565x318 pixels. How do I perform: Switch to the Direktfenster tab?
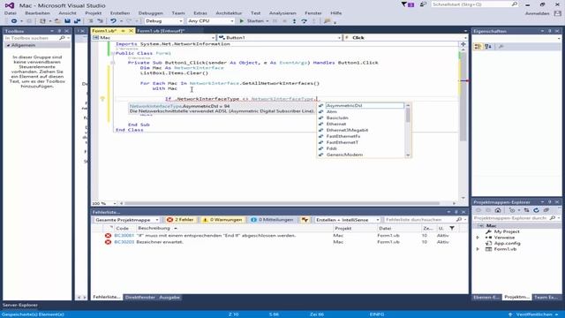140,298
